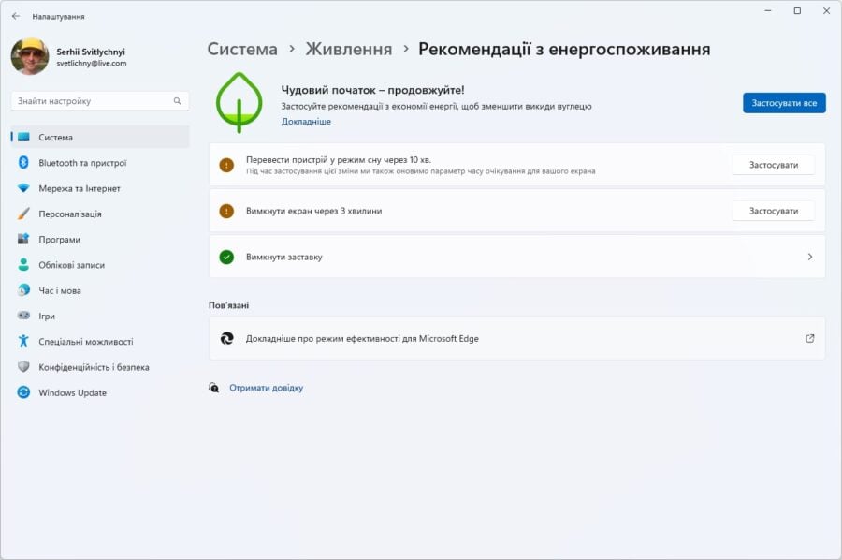This screenshot has width=842, height=560.
Task: Open the Serhii Svitlychnyi profile picture
Action: (30, 56)
